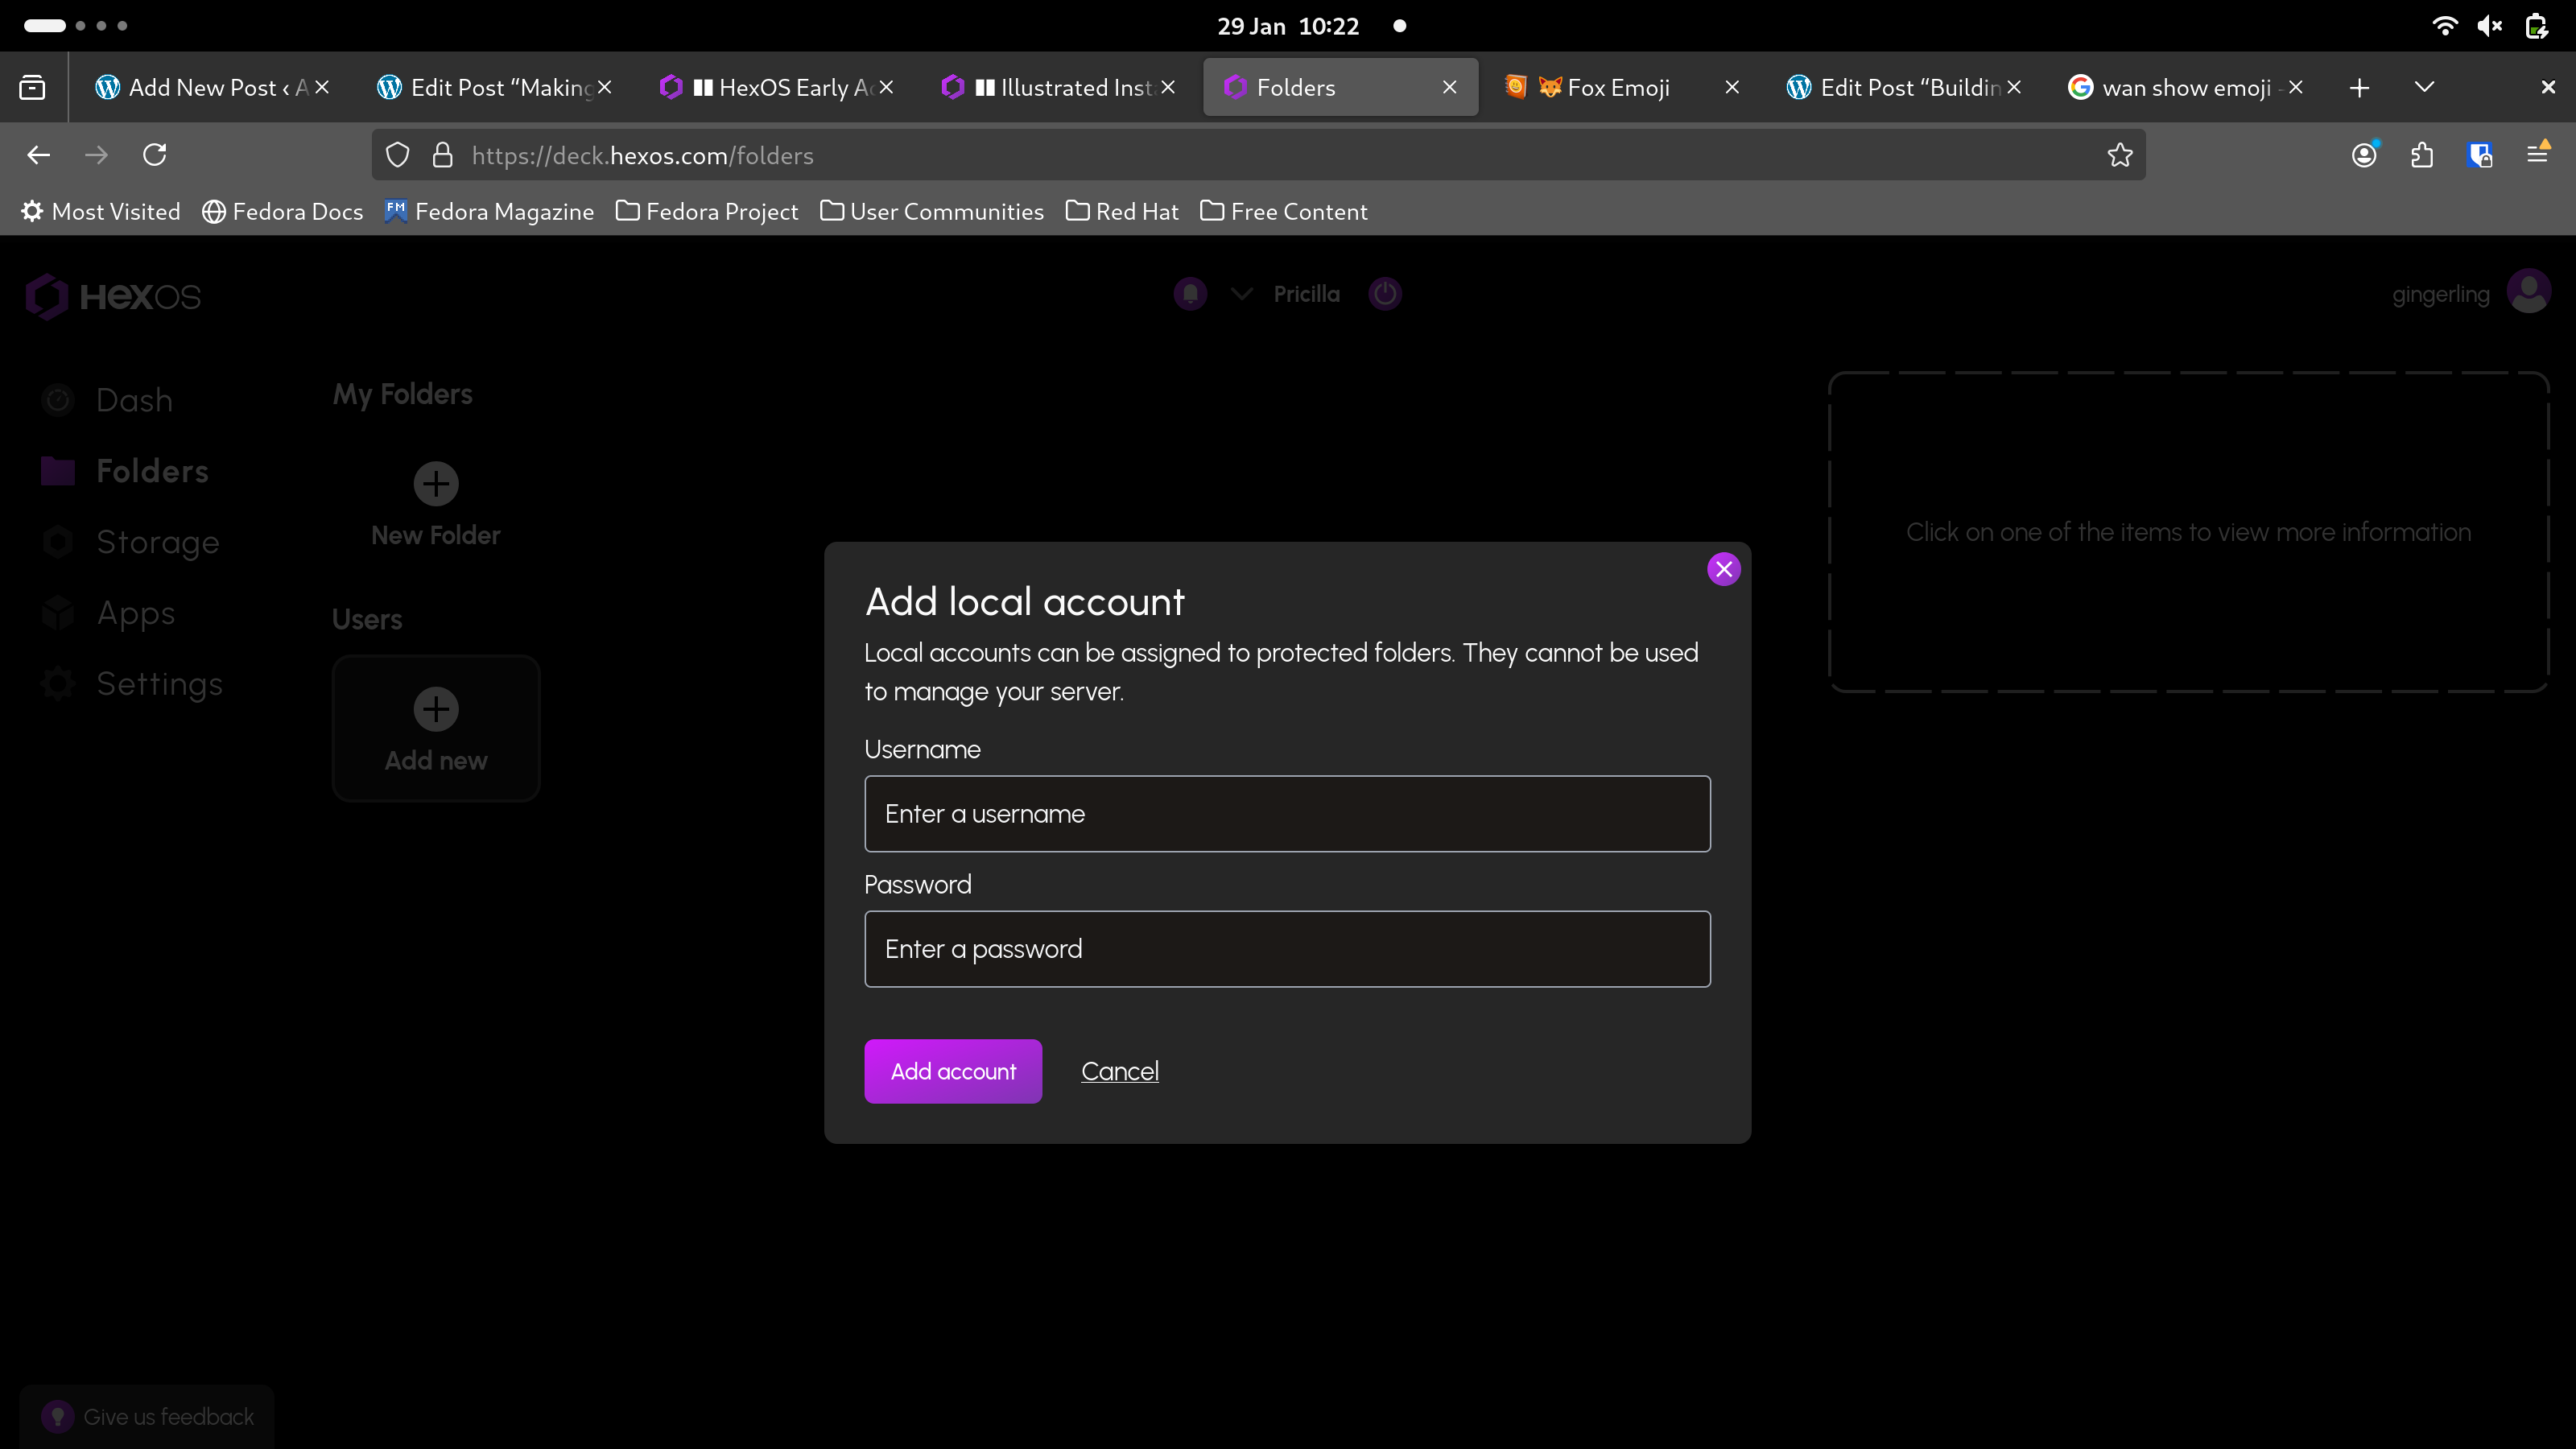Close the Folders tab
The image size is (2576, 1449).
point(1450,87)
